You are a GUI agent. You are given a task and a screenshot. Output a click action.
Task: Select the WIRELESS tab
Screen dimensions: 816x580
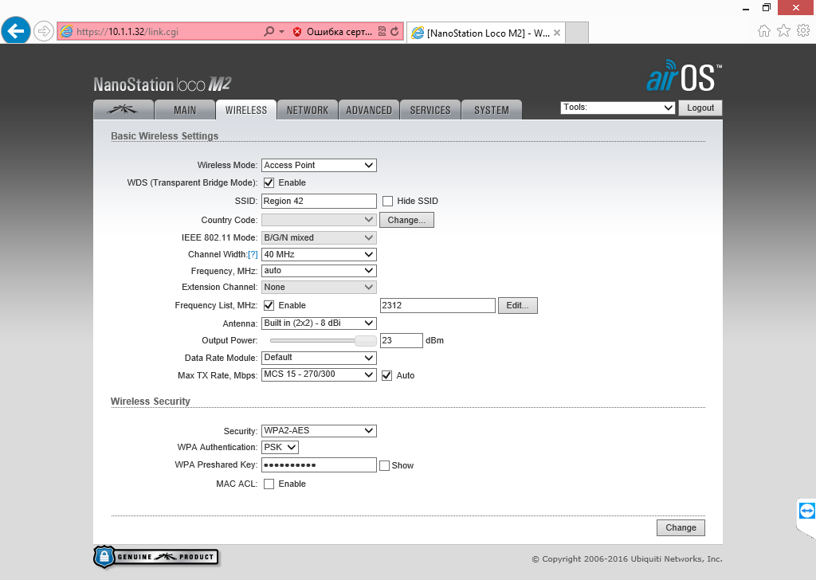tap(246, 110)
